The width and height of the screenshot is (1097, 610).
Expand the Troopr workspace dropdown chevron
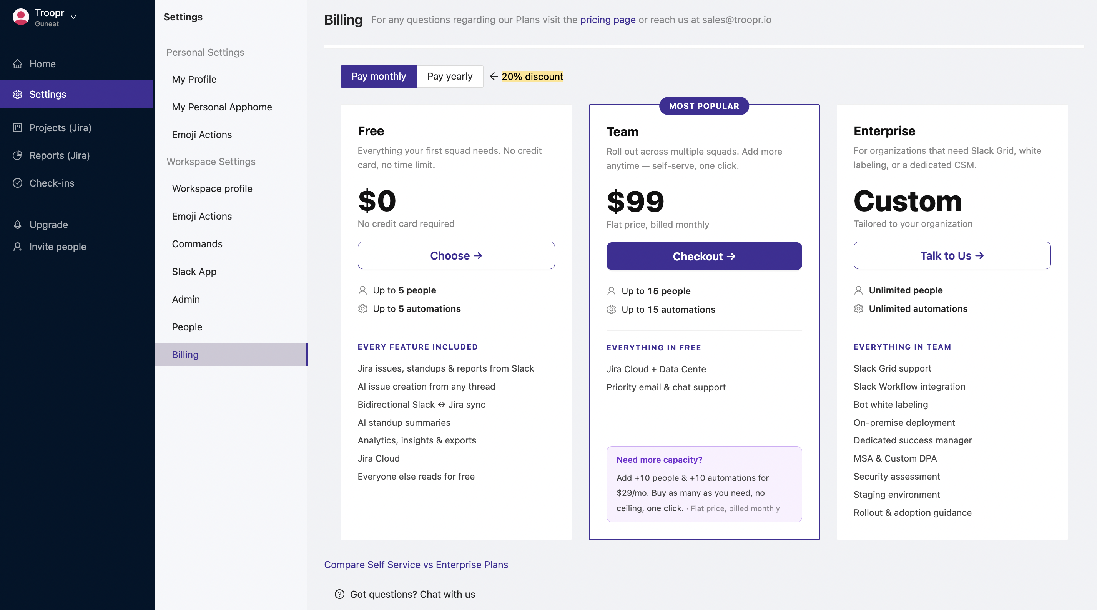[73, 17]
